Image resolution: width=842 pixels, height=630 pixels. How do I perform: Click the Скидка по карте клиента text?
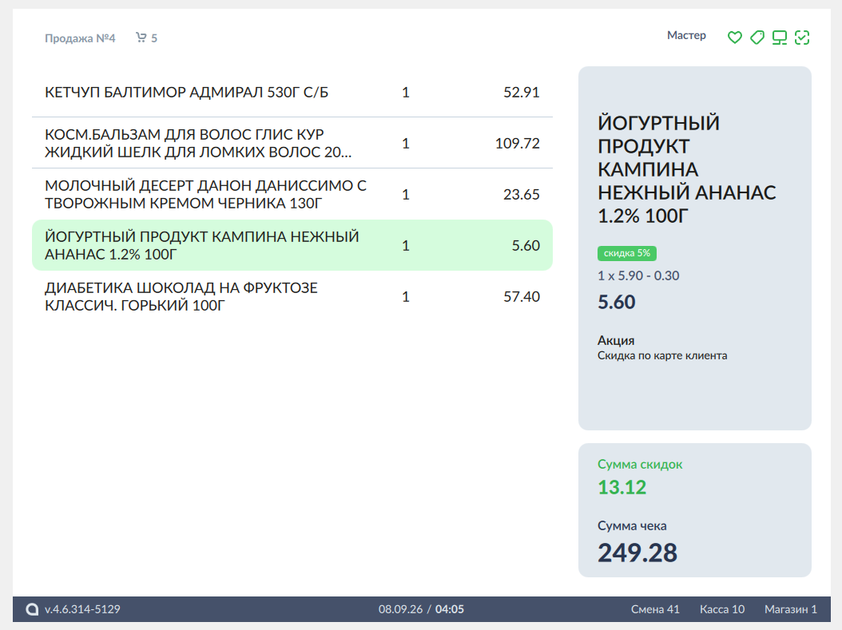[662, 355]
